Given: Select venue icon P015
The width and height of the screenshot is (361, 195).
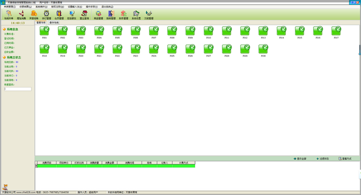Looking at the screenshot, I should tap(300, 31).
